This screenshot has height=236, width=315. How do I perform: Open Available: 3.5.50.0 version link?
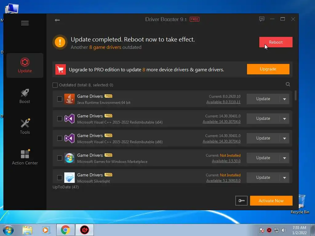click(x=226, y=161)
